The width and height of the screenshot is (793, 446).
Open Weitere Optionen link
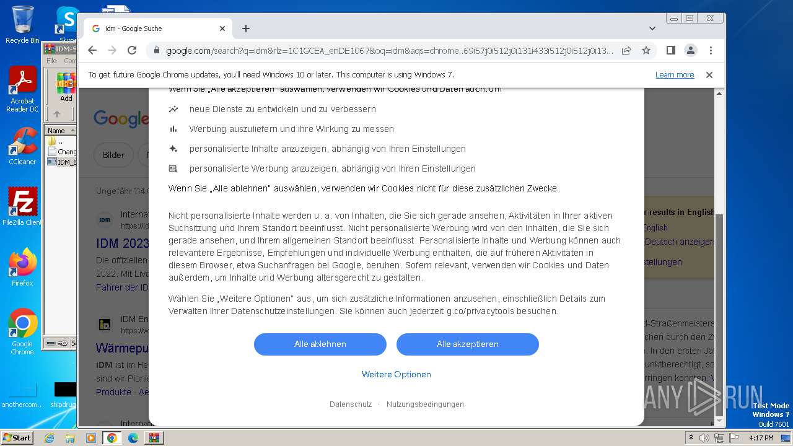[x=396, y=374]
